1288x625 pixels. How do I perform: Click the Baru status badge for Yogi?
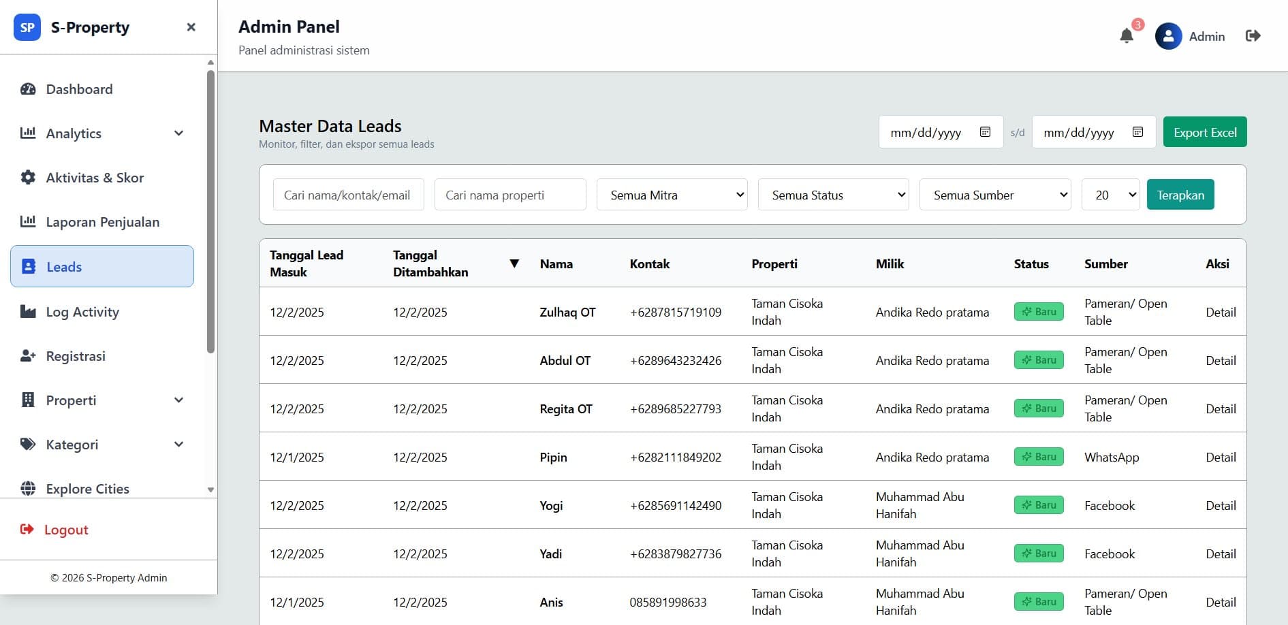[x=1039, y=505]
